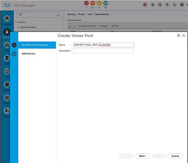Select the Servers icon in sidebar
The width and height of the screenshot is (188, 163).
click(x=7, y=32)
